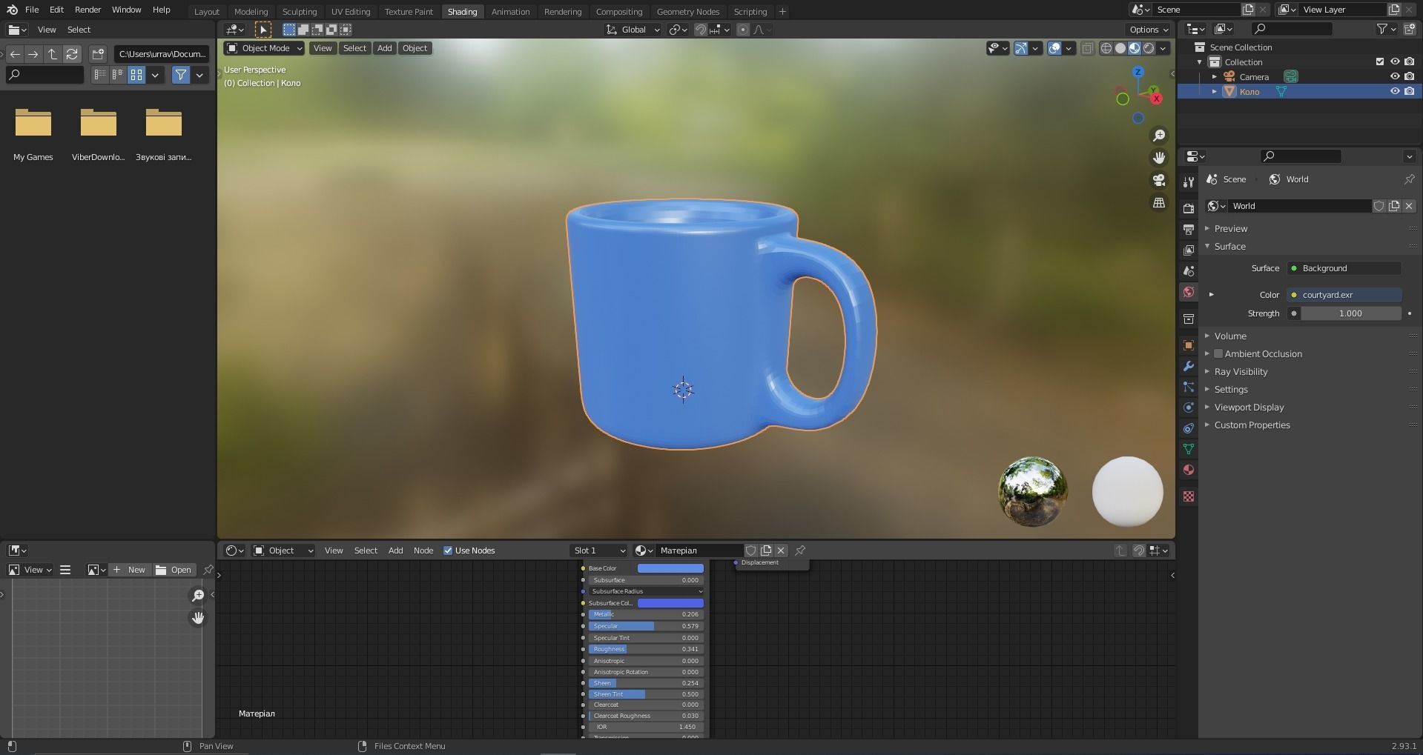Open Object Mode dropdown
This screenshot has width=1423, height=755.
tap(264, 48)
